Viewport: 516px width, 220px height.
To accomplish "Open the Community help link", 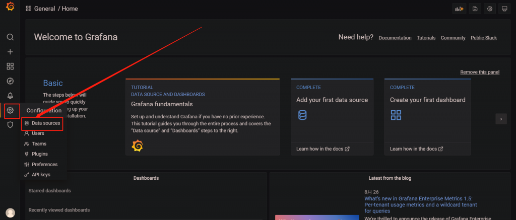I will (453, 38).
